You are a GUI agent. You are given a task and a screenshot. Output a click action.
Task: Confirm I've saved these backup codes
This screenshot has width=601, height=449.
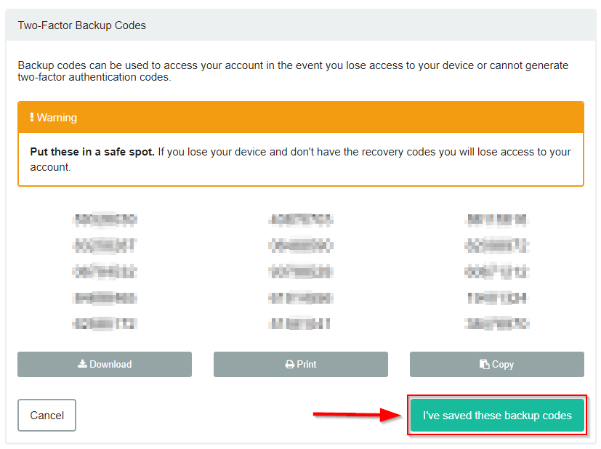pos(497,416)
